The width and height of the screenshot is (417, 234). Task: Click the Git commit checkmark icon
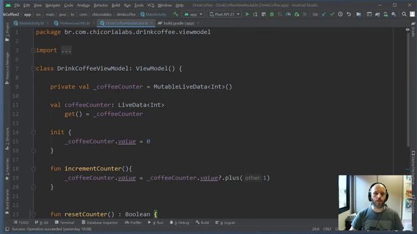point(332,14)
